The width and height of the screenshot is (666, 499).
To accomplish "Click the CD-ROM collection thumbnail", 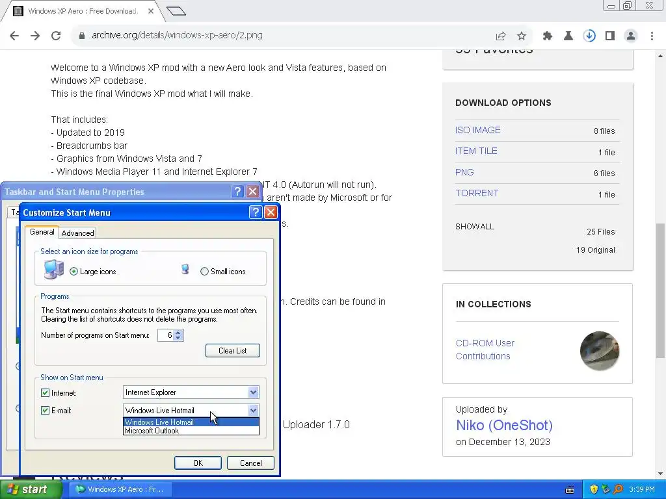I will click(600, 351).
